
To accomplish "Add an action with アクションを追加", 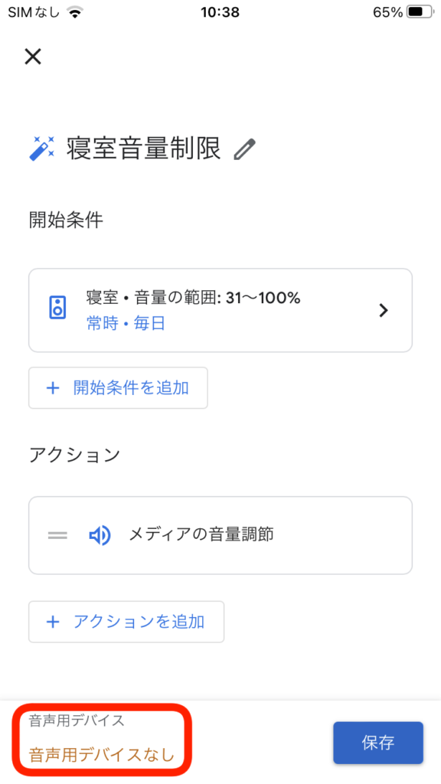I will (126, 622).
